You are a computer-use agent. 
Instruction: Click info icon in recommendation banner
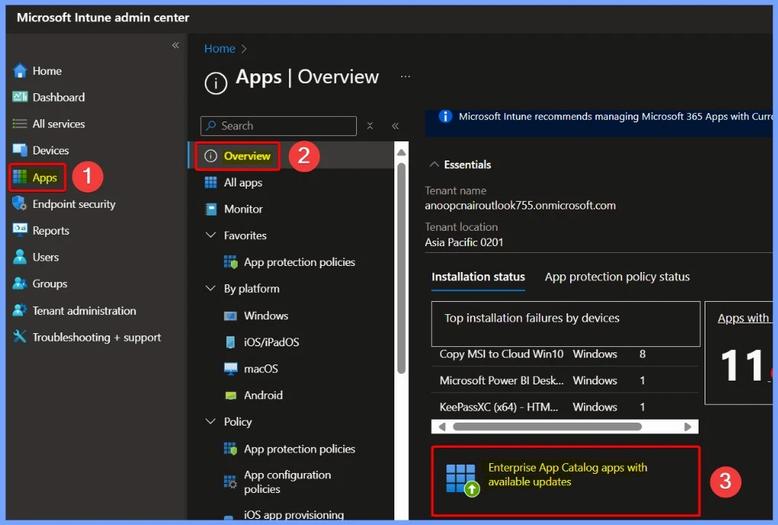445,116
